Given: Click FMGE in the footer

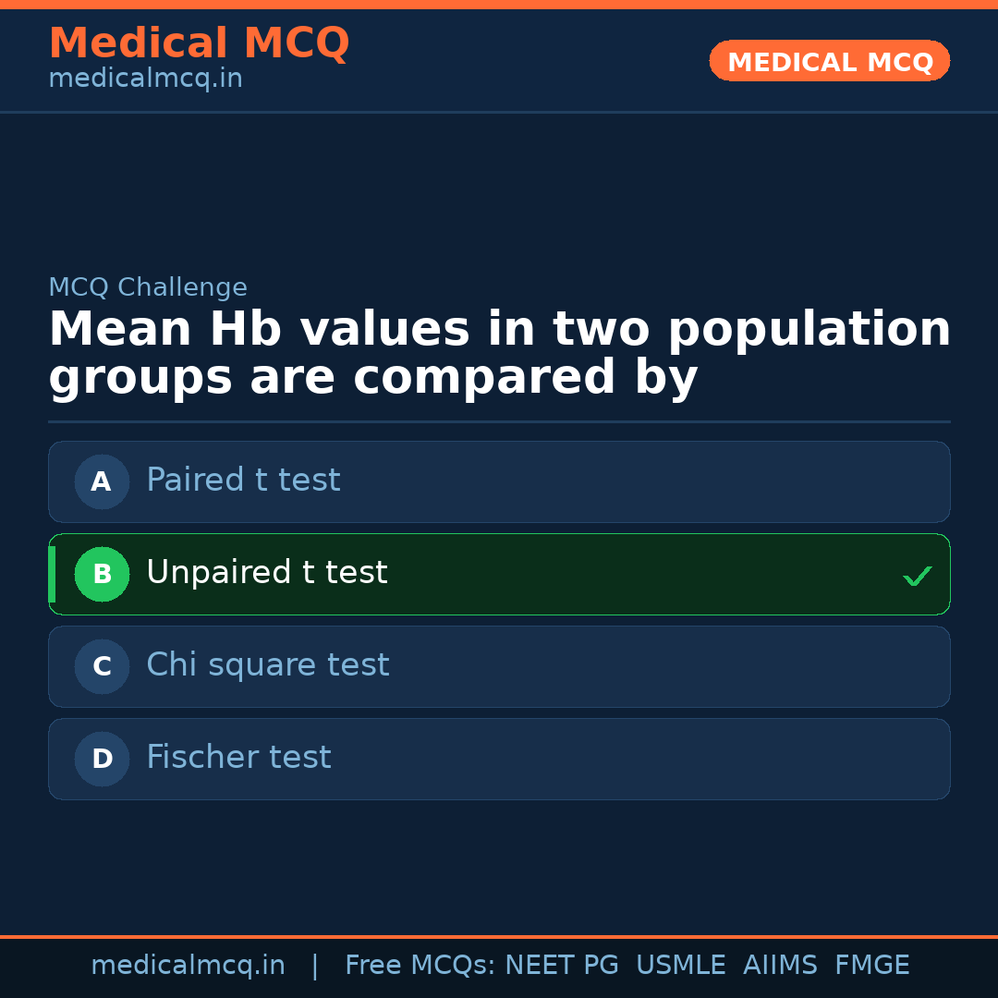Looking at the screenshot, I should point(871,966).
